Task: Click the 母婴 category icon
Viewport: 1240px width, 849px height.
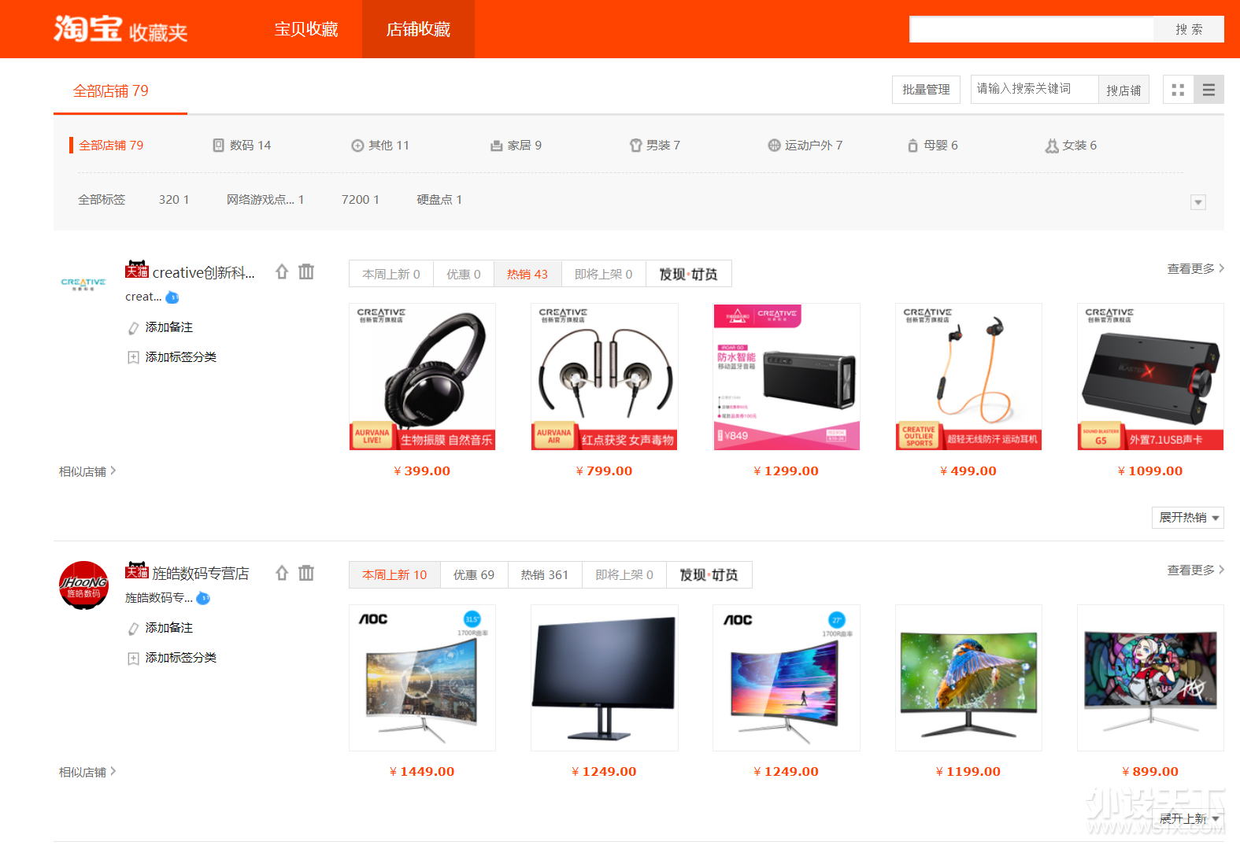Action: pos(912,146)
